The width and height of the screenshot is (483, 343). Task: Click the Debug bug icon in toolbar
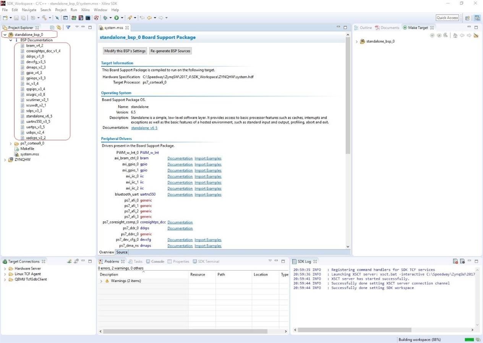pos(105,18)
